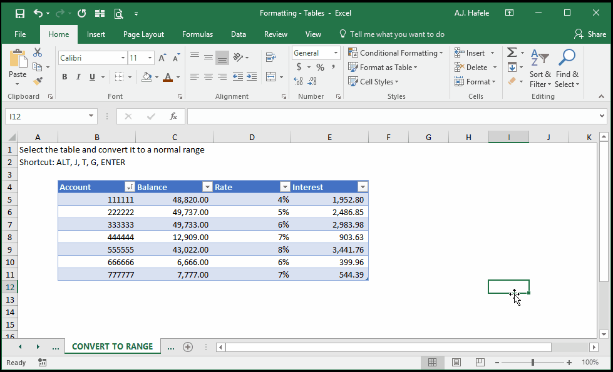Open Format as Table gallery

point(383,67)
